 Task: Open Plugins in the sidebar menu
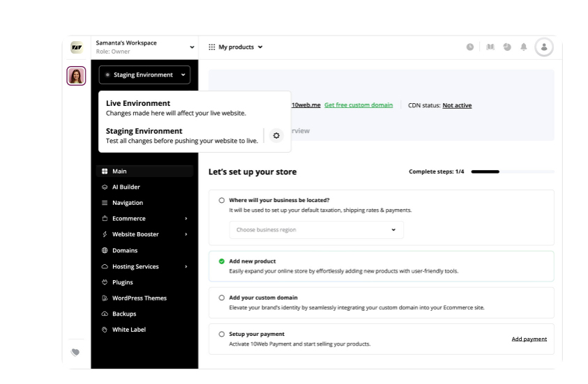tap(123, 282)
